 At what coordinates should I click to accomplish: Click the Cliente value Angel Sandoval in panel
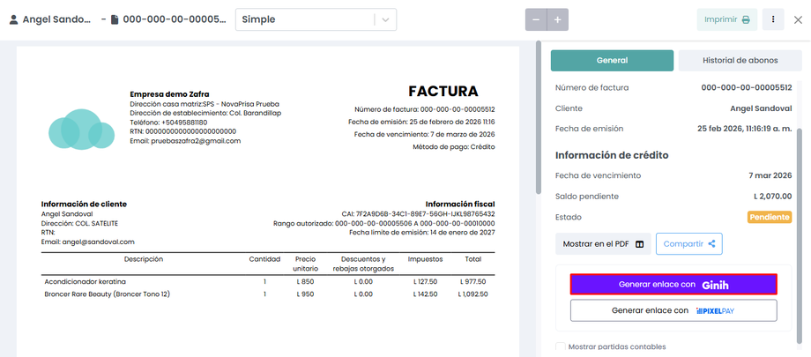pyautogui.click(x=761, y=108)
